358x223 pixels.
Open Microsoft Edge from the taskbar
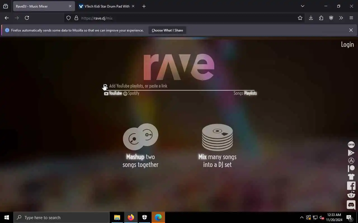point(158,217)
